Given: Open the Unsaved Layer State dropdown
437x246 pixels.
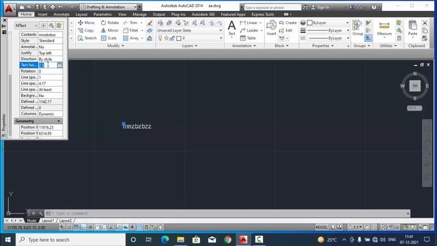Looking at the screenshot, I should click(190, 30).
